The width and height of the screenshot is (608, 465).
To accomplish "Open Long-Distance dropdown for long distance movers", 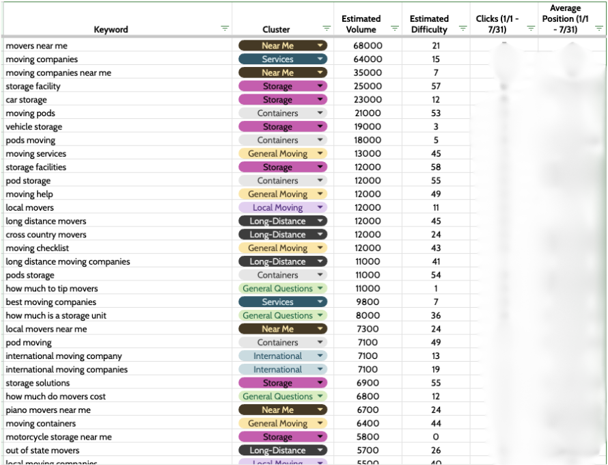I will (320, 221).
